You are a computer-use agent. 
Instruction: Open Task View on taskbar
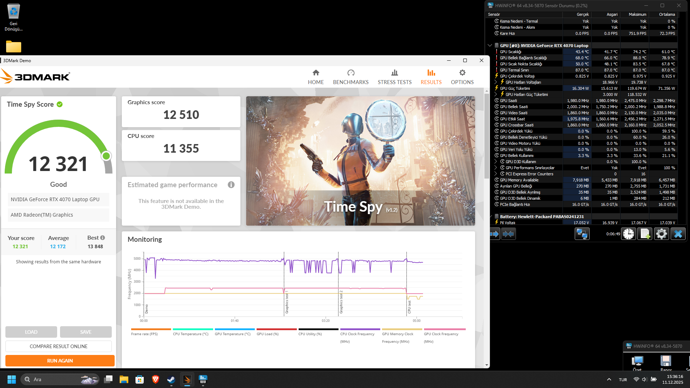(x=108, y=379)
